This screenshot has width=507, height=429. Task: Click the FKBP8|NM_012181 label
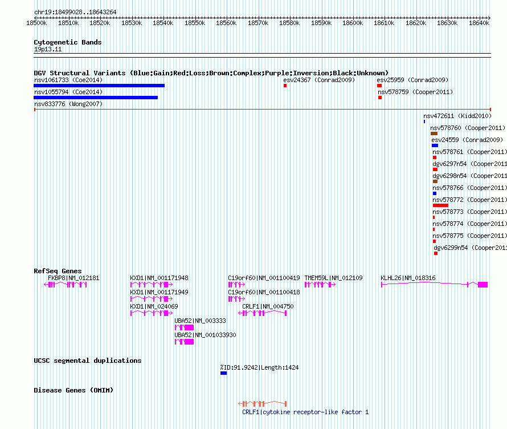(73, 278)
